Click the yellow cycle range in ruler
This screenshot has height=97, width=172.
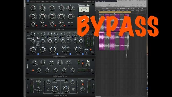[x=115, y=12]
